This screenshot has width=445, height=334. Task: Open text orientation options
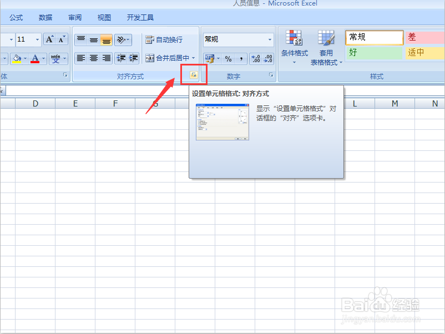[x=123, y=40]
